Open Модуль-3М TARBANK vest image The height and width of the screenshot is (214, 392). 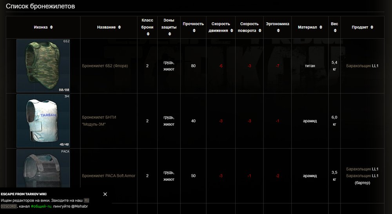coord(43,121)
